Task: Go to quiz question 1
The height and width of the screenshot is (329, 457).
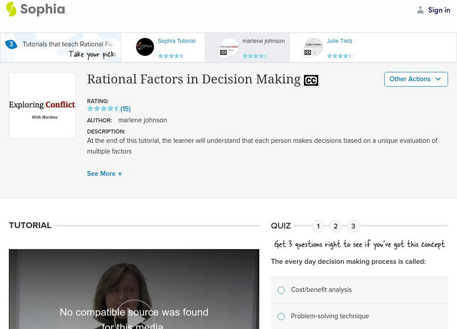Action: click(318, 226)
